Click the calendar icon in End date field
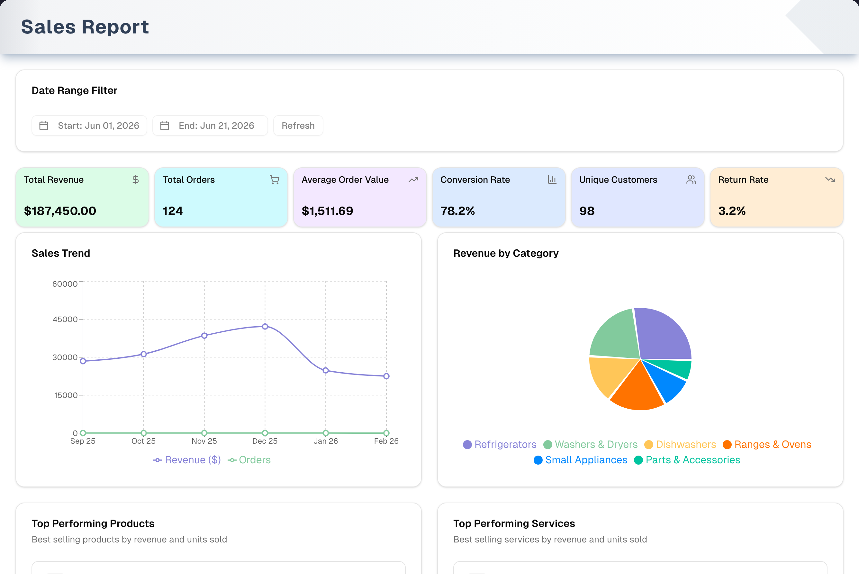Screen dimensions: 859x574 165,125
